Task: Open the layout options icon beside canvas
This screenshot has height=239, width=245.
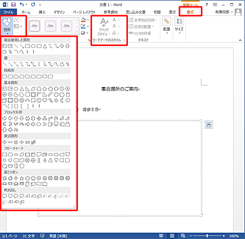Action: click(209, 125)
